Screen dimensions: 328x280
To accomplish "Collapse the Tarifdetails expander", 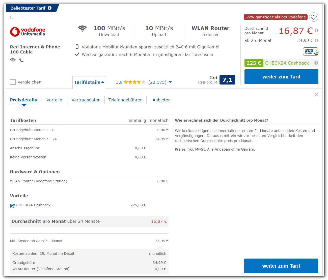I will pyautogui.click(x=89, y=82).
